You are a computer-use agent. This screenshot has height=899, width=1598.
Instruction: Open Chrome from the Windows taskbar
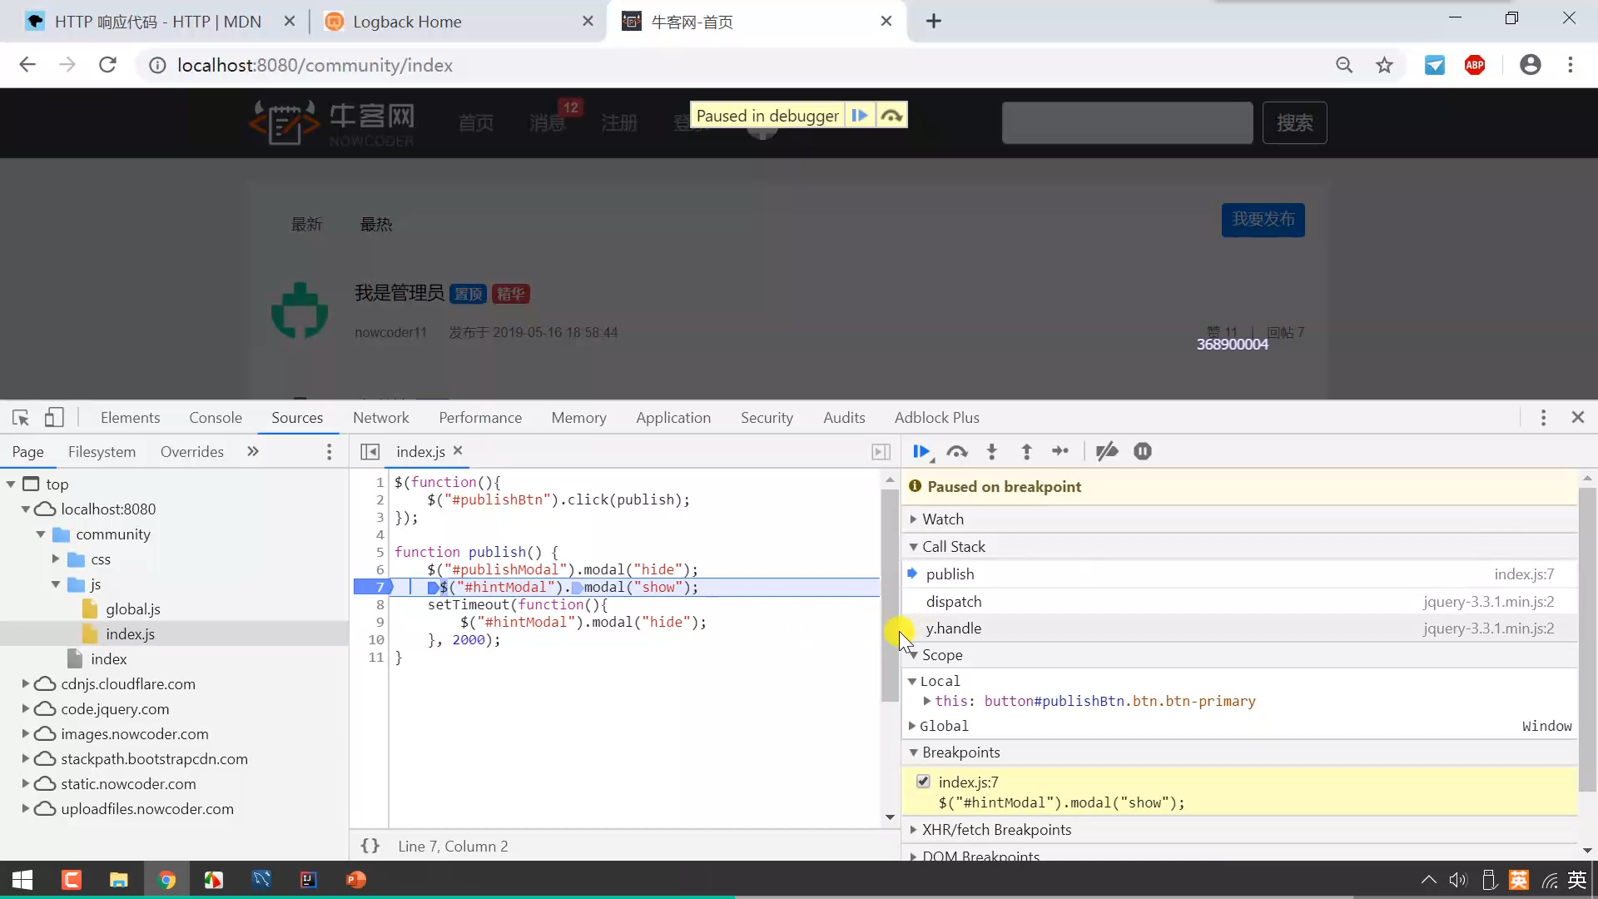[x=166, y=880]
